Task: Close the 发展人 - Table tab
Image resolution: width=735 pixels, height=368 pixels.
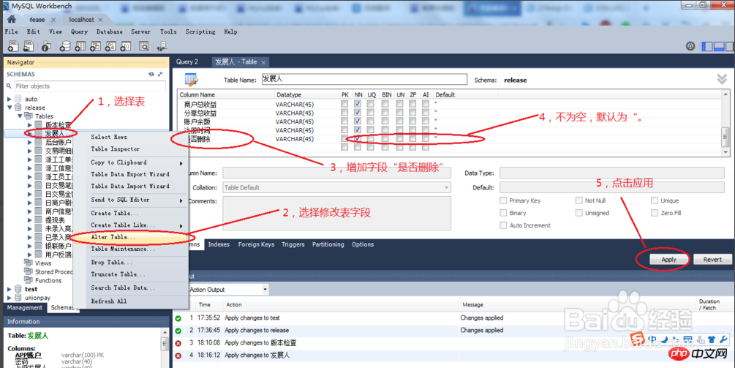Action: coord(263,62)
